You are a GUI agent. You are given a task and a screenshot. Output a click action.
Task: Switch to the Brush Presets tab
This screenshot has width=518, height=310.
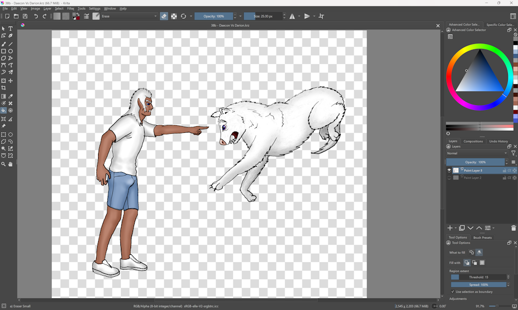pyautogui.click(x=482, y=237)
